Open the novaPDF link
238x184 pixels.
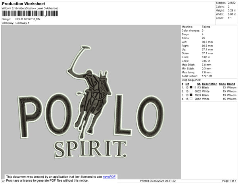click(x=109, y=177)
